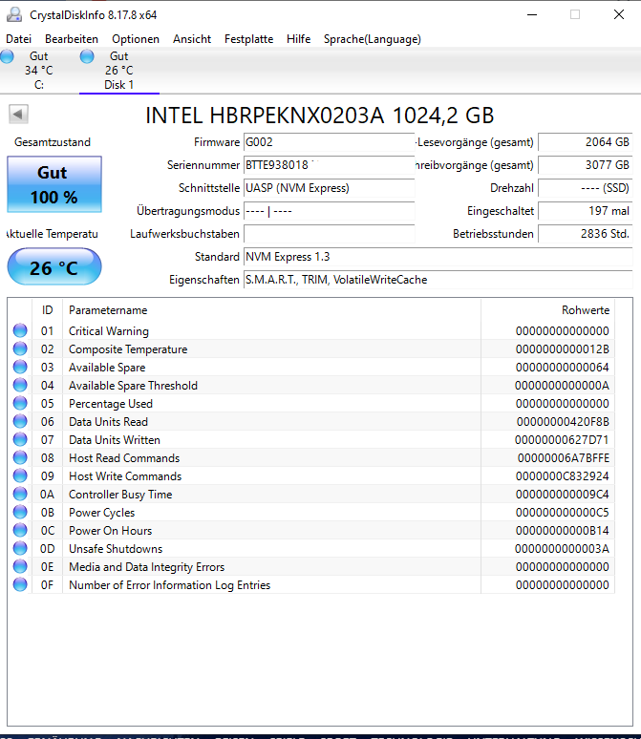Click raw value 0000000627D71
This screenshot has width=641, height=739.
tap(562, 440)
